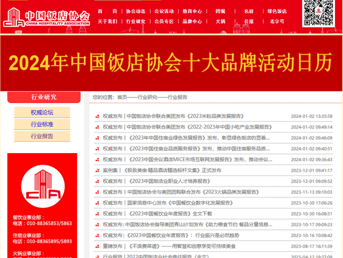
Task: Select 行业报告 in the sidebar
Action: click(x=42, y=136)
